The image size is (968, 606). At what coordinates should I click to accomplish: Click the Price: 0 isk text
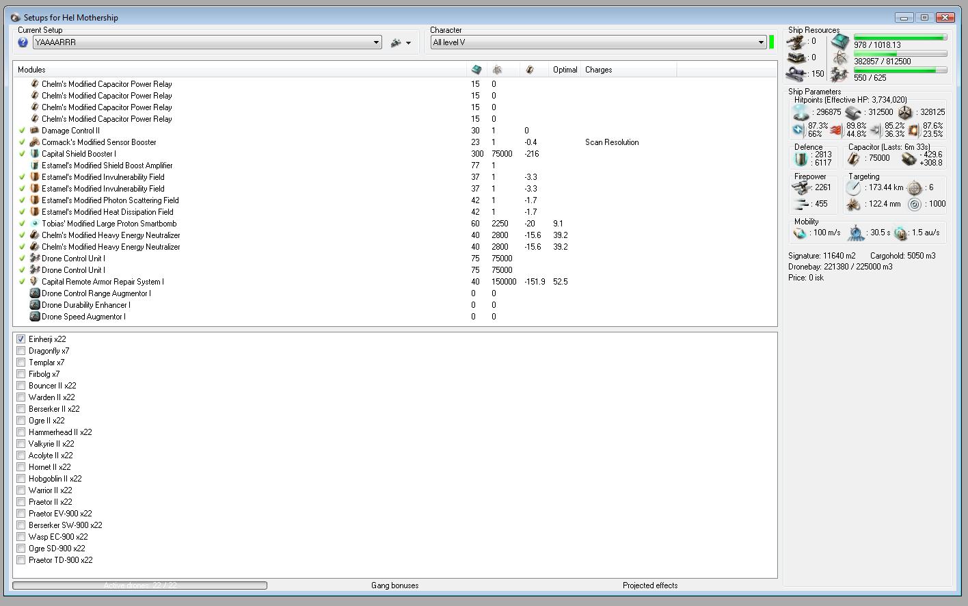pyautogui.click(x=806, y=278)
